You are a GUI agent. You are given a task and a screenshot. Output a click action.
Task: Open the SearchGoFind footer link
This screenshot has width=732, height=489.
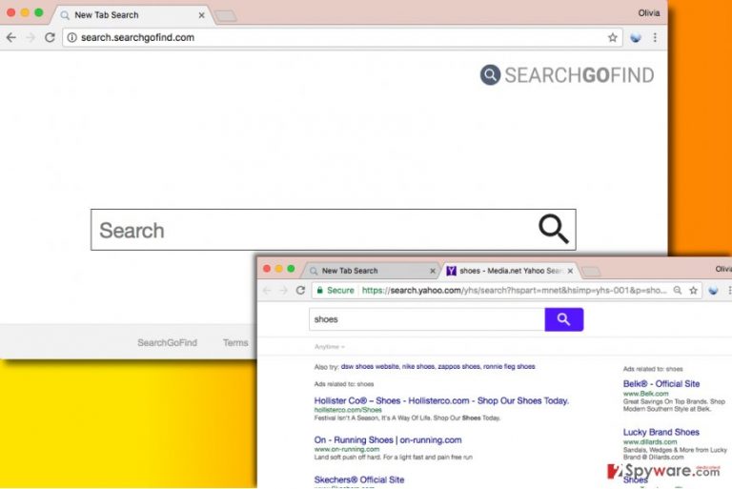tap(167, 342)
